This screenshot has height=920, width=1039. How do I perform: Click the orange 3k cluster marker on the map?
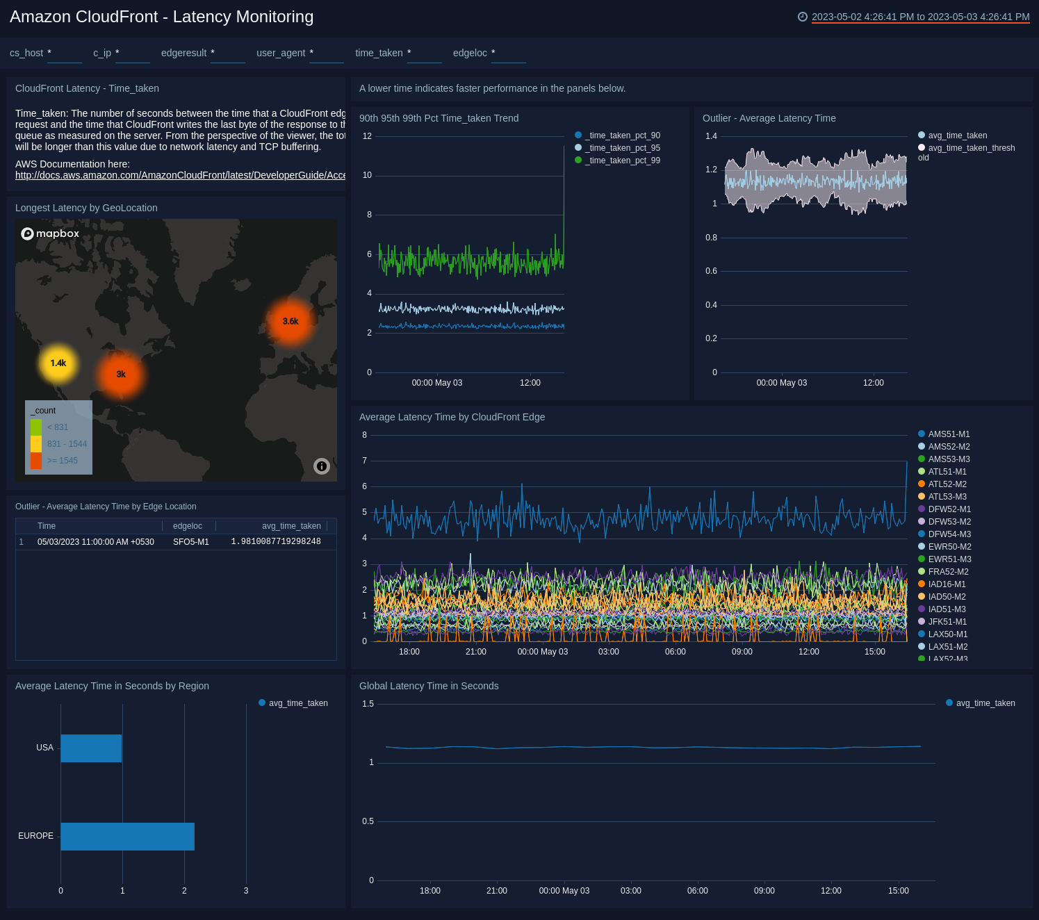pyautogui.click(x=120, y=374)
